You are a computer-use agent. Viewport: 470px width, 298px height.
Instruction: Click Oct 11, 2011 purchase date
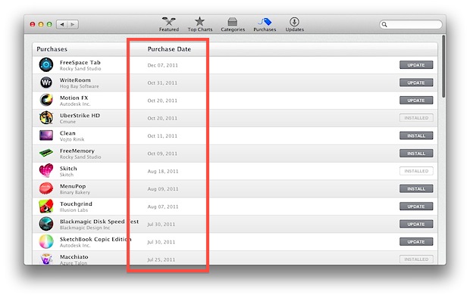(162, 136)
